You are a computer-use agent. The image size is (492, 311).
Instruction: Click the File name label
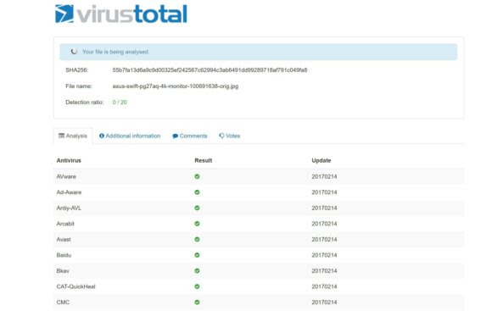click(x=79, y=86)
